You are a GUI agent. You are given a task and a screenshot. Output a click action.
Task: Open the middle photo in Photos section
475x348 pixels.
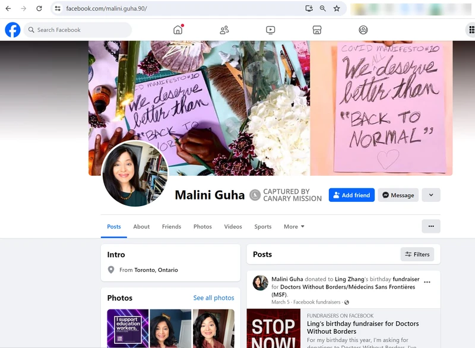pos(171,328)
